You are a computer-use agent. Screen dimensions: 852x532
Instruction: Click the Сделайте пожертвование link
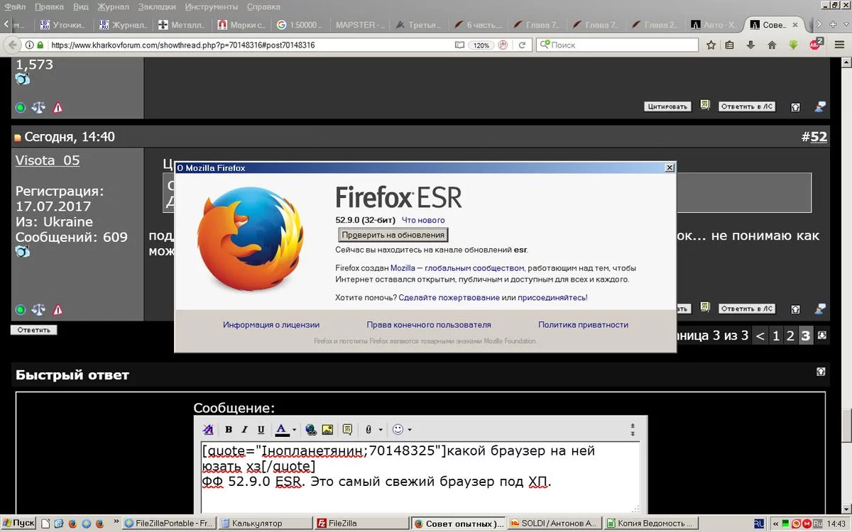(x=449, y=298)
